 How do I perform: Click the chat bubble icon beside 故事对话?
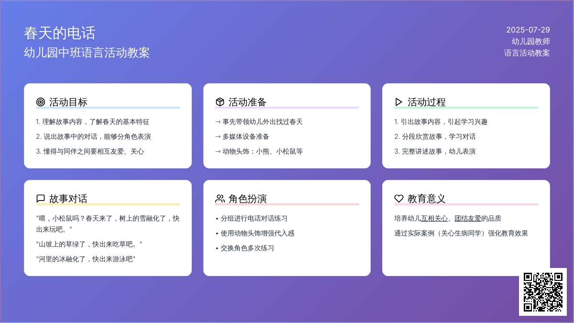[x=40, y=199]
